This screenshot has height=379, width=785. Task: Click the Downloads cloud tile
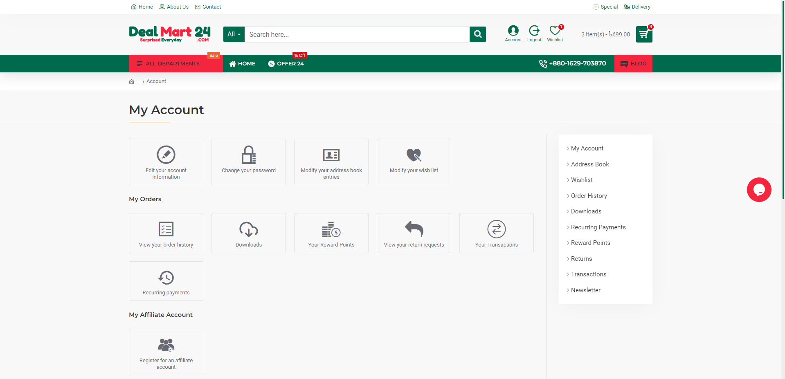point(249,233)
